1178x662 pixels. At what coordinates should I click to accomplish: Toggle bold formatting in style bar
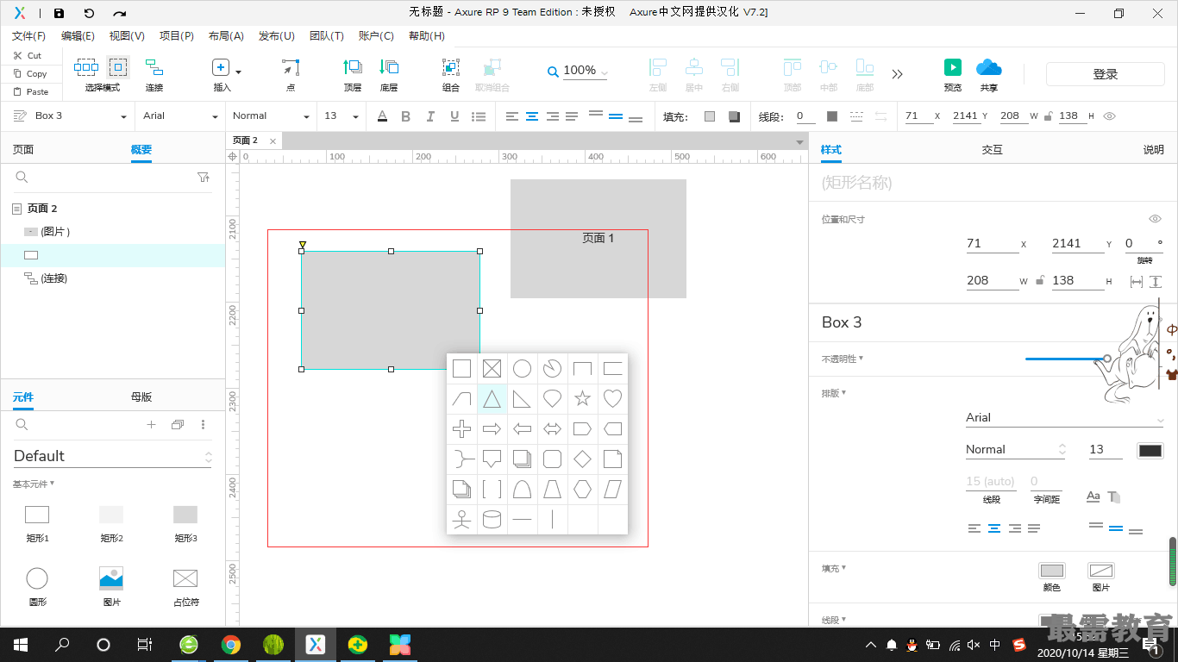(x=406, y=116)
